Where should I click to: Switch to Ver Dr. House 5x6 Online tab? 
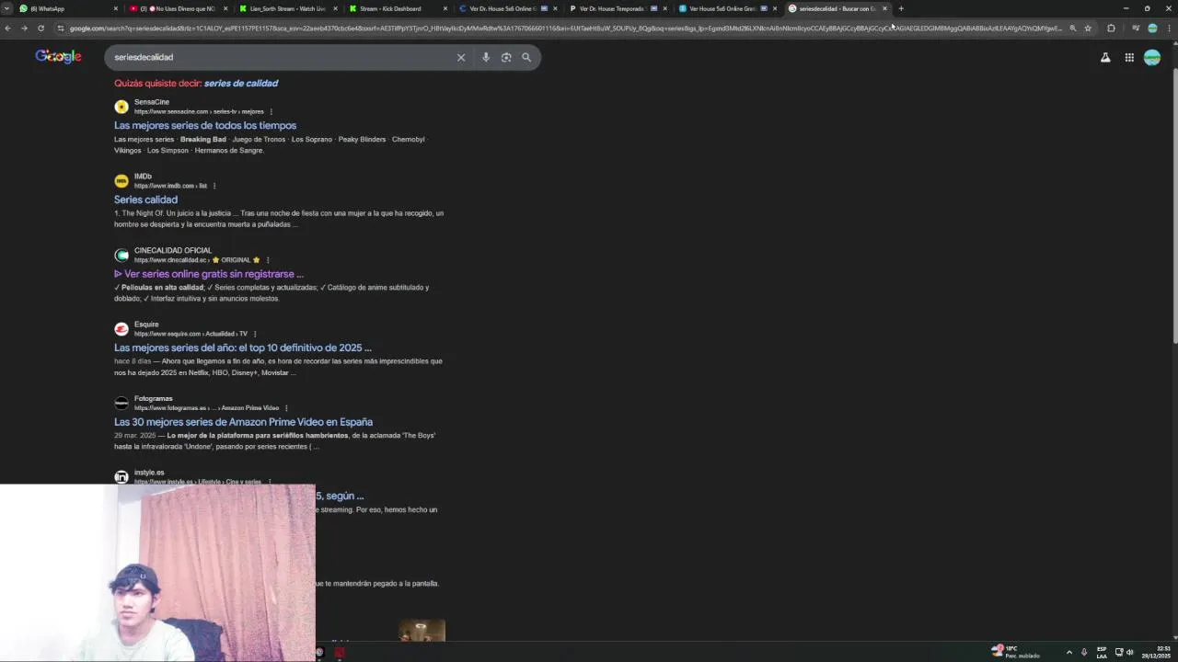coord(507,8)
